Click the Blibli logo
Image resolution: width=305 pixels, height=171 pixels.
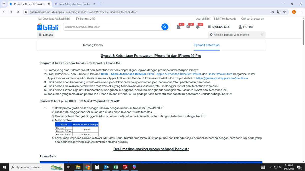(x=48, y=27)
